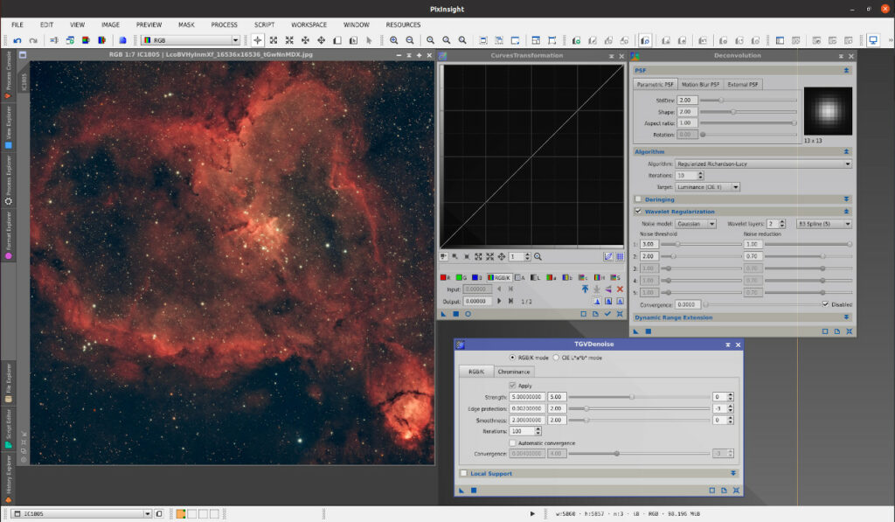
Task: Click the New Instance triangle in TGVDenoise footer
Action: (x=461, y=491)
